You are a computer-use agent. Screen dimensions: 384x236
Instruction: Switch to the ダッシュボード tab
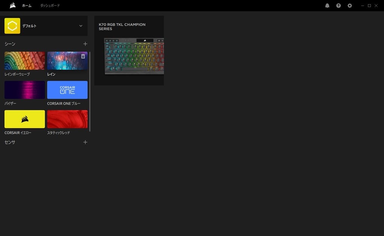point(50,6)
